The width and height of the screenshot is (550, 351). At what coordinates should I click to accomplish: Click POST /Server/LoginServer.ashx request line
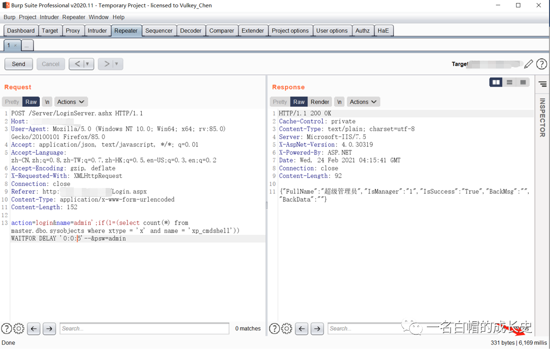[x=77, y=114]
